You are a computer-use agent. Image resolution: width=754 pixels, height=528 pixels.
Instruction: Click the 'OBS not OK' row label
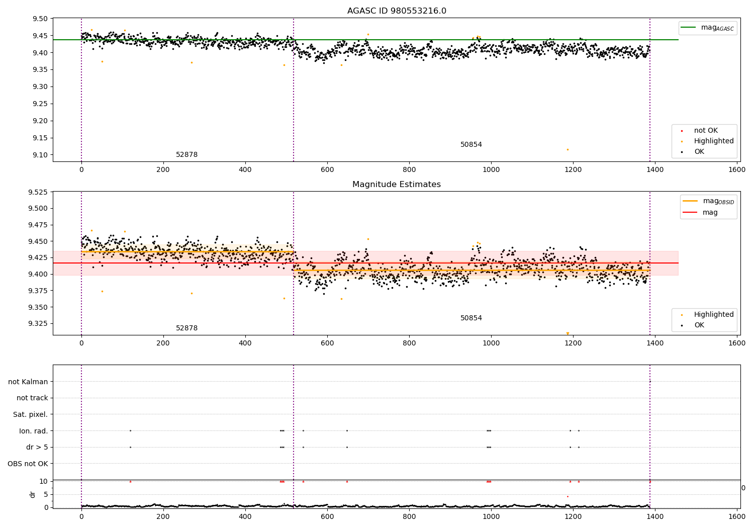28,464
